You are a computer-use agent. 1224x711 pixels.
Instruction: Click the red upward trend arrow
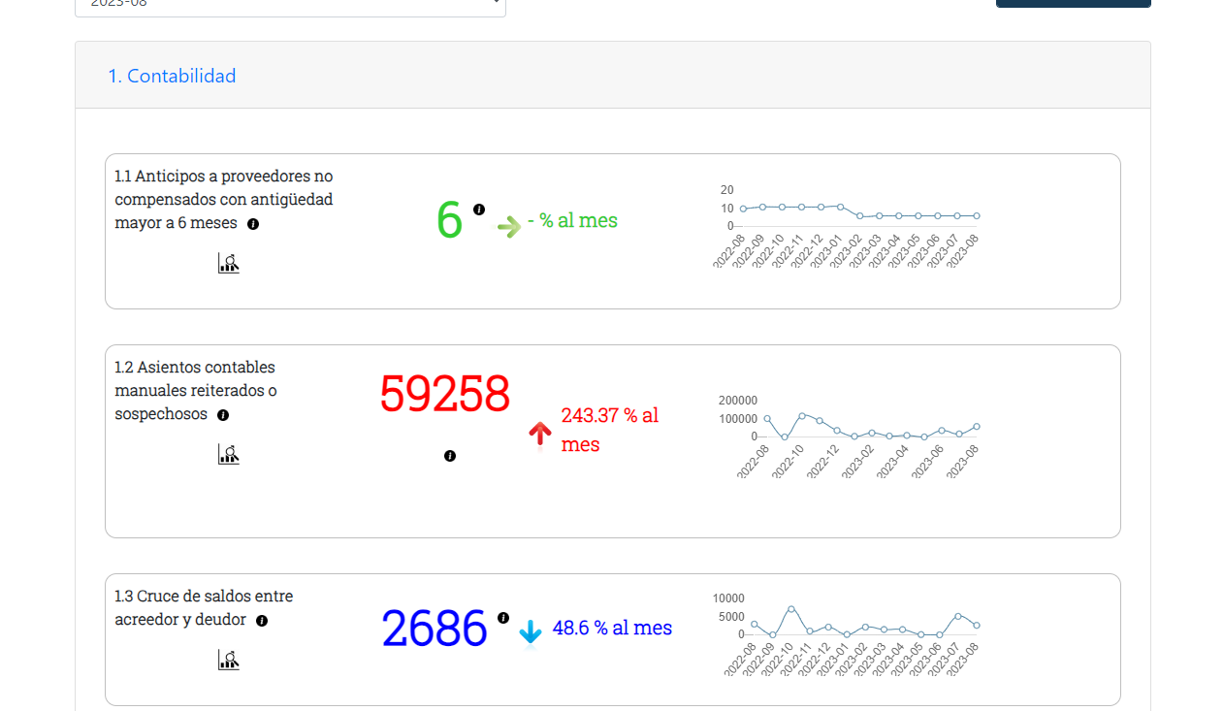pos(540,435)
